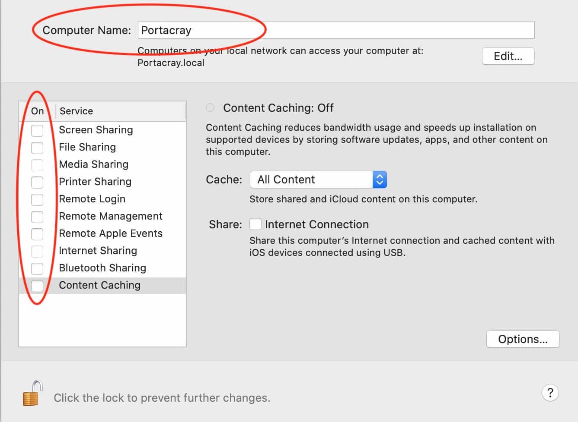Select Internet Sharing service row
578x422 pixels.
point(102,251)
